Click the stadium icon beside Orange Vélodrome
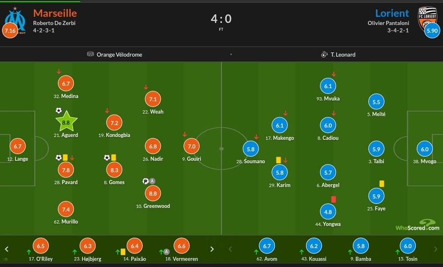The image size is (443, 267). pos(90,55)
